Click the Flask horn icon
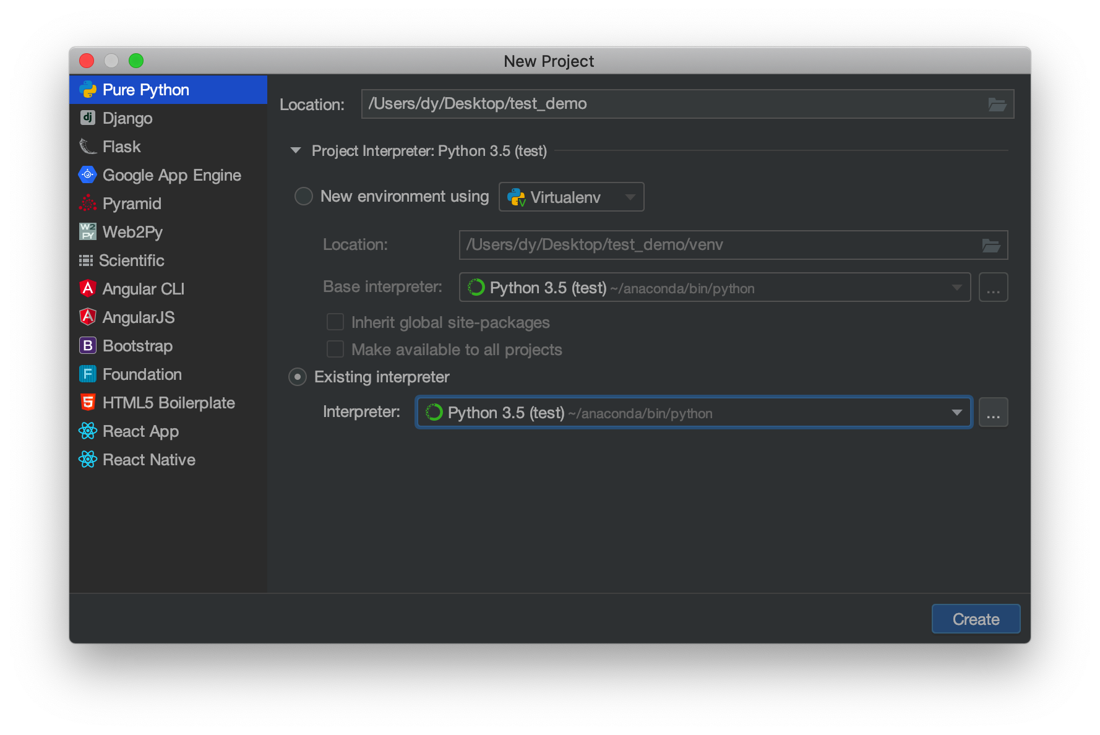 click(x=88, y=147)
